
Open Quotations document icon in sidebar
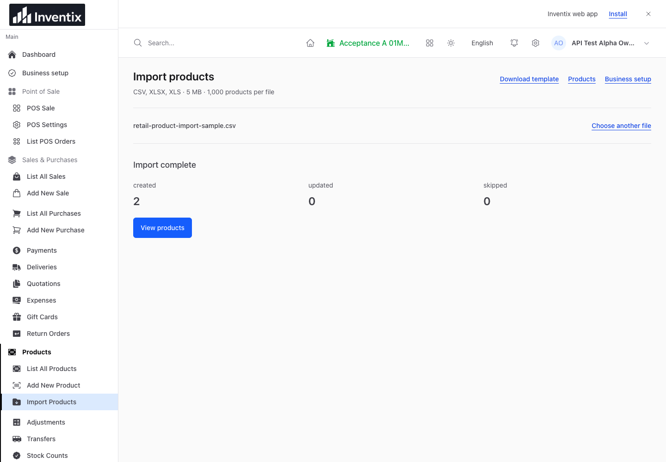(x=17, y=284)
